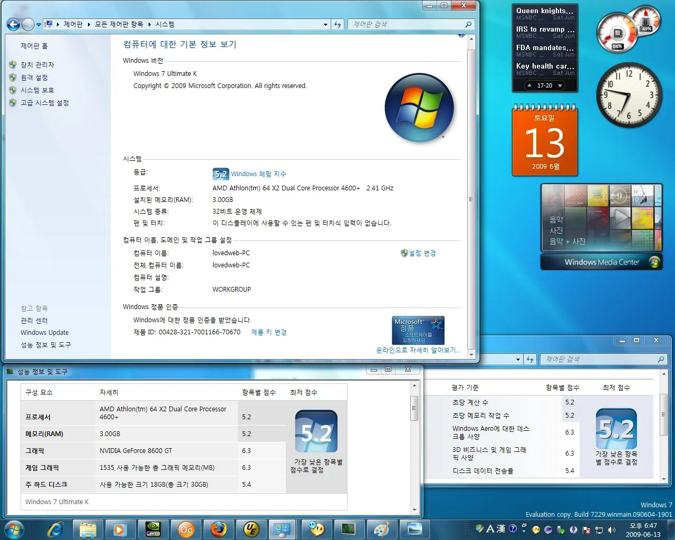Open the Windows Start orb

click(14, 529)
